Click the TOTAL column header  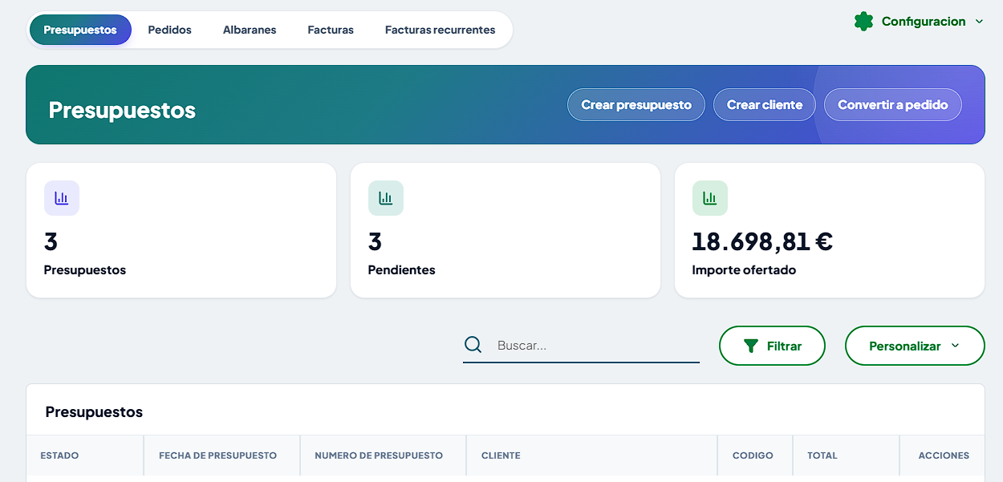(847, 456)
